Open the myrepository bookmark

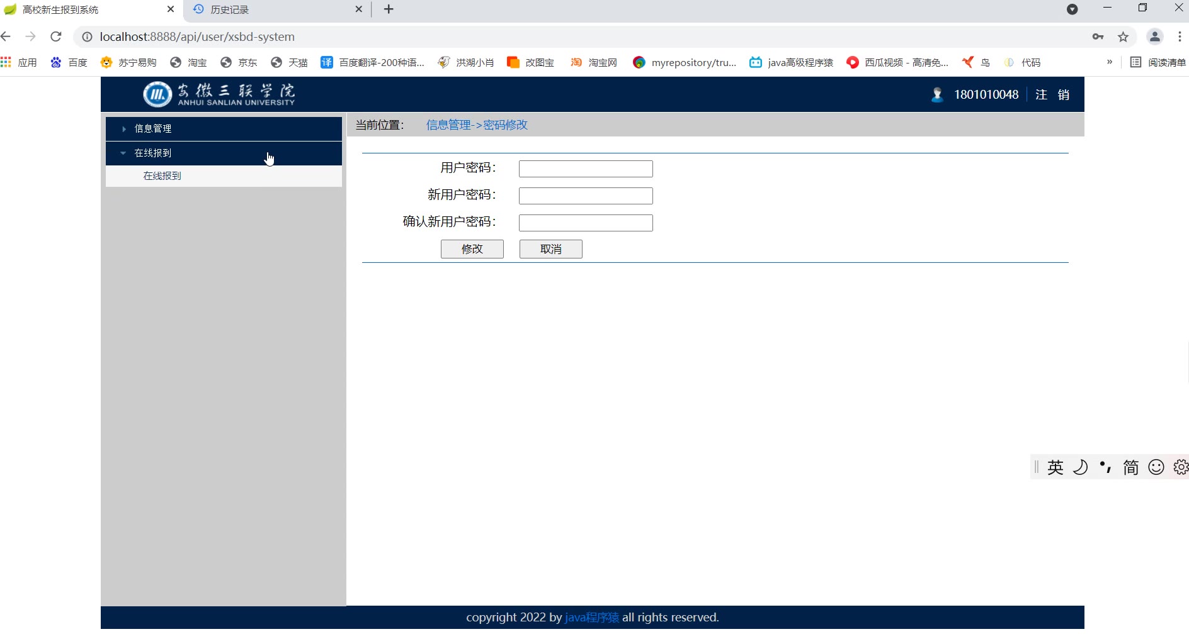685,62
